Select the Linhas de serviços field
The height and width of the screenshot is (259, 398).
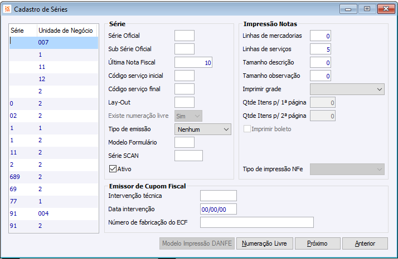pyautogui.click(x=321, y=49)
